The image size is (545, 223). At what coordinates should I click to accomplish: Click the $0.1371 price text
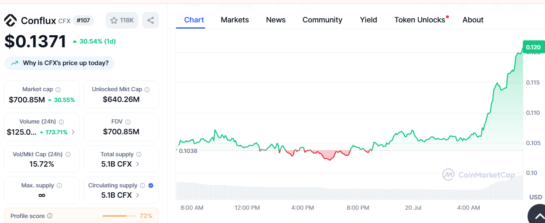[35, 41]
